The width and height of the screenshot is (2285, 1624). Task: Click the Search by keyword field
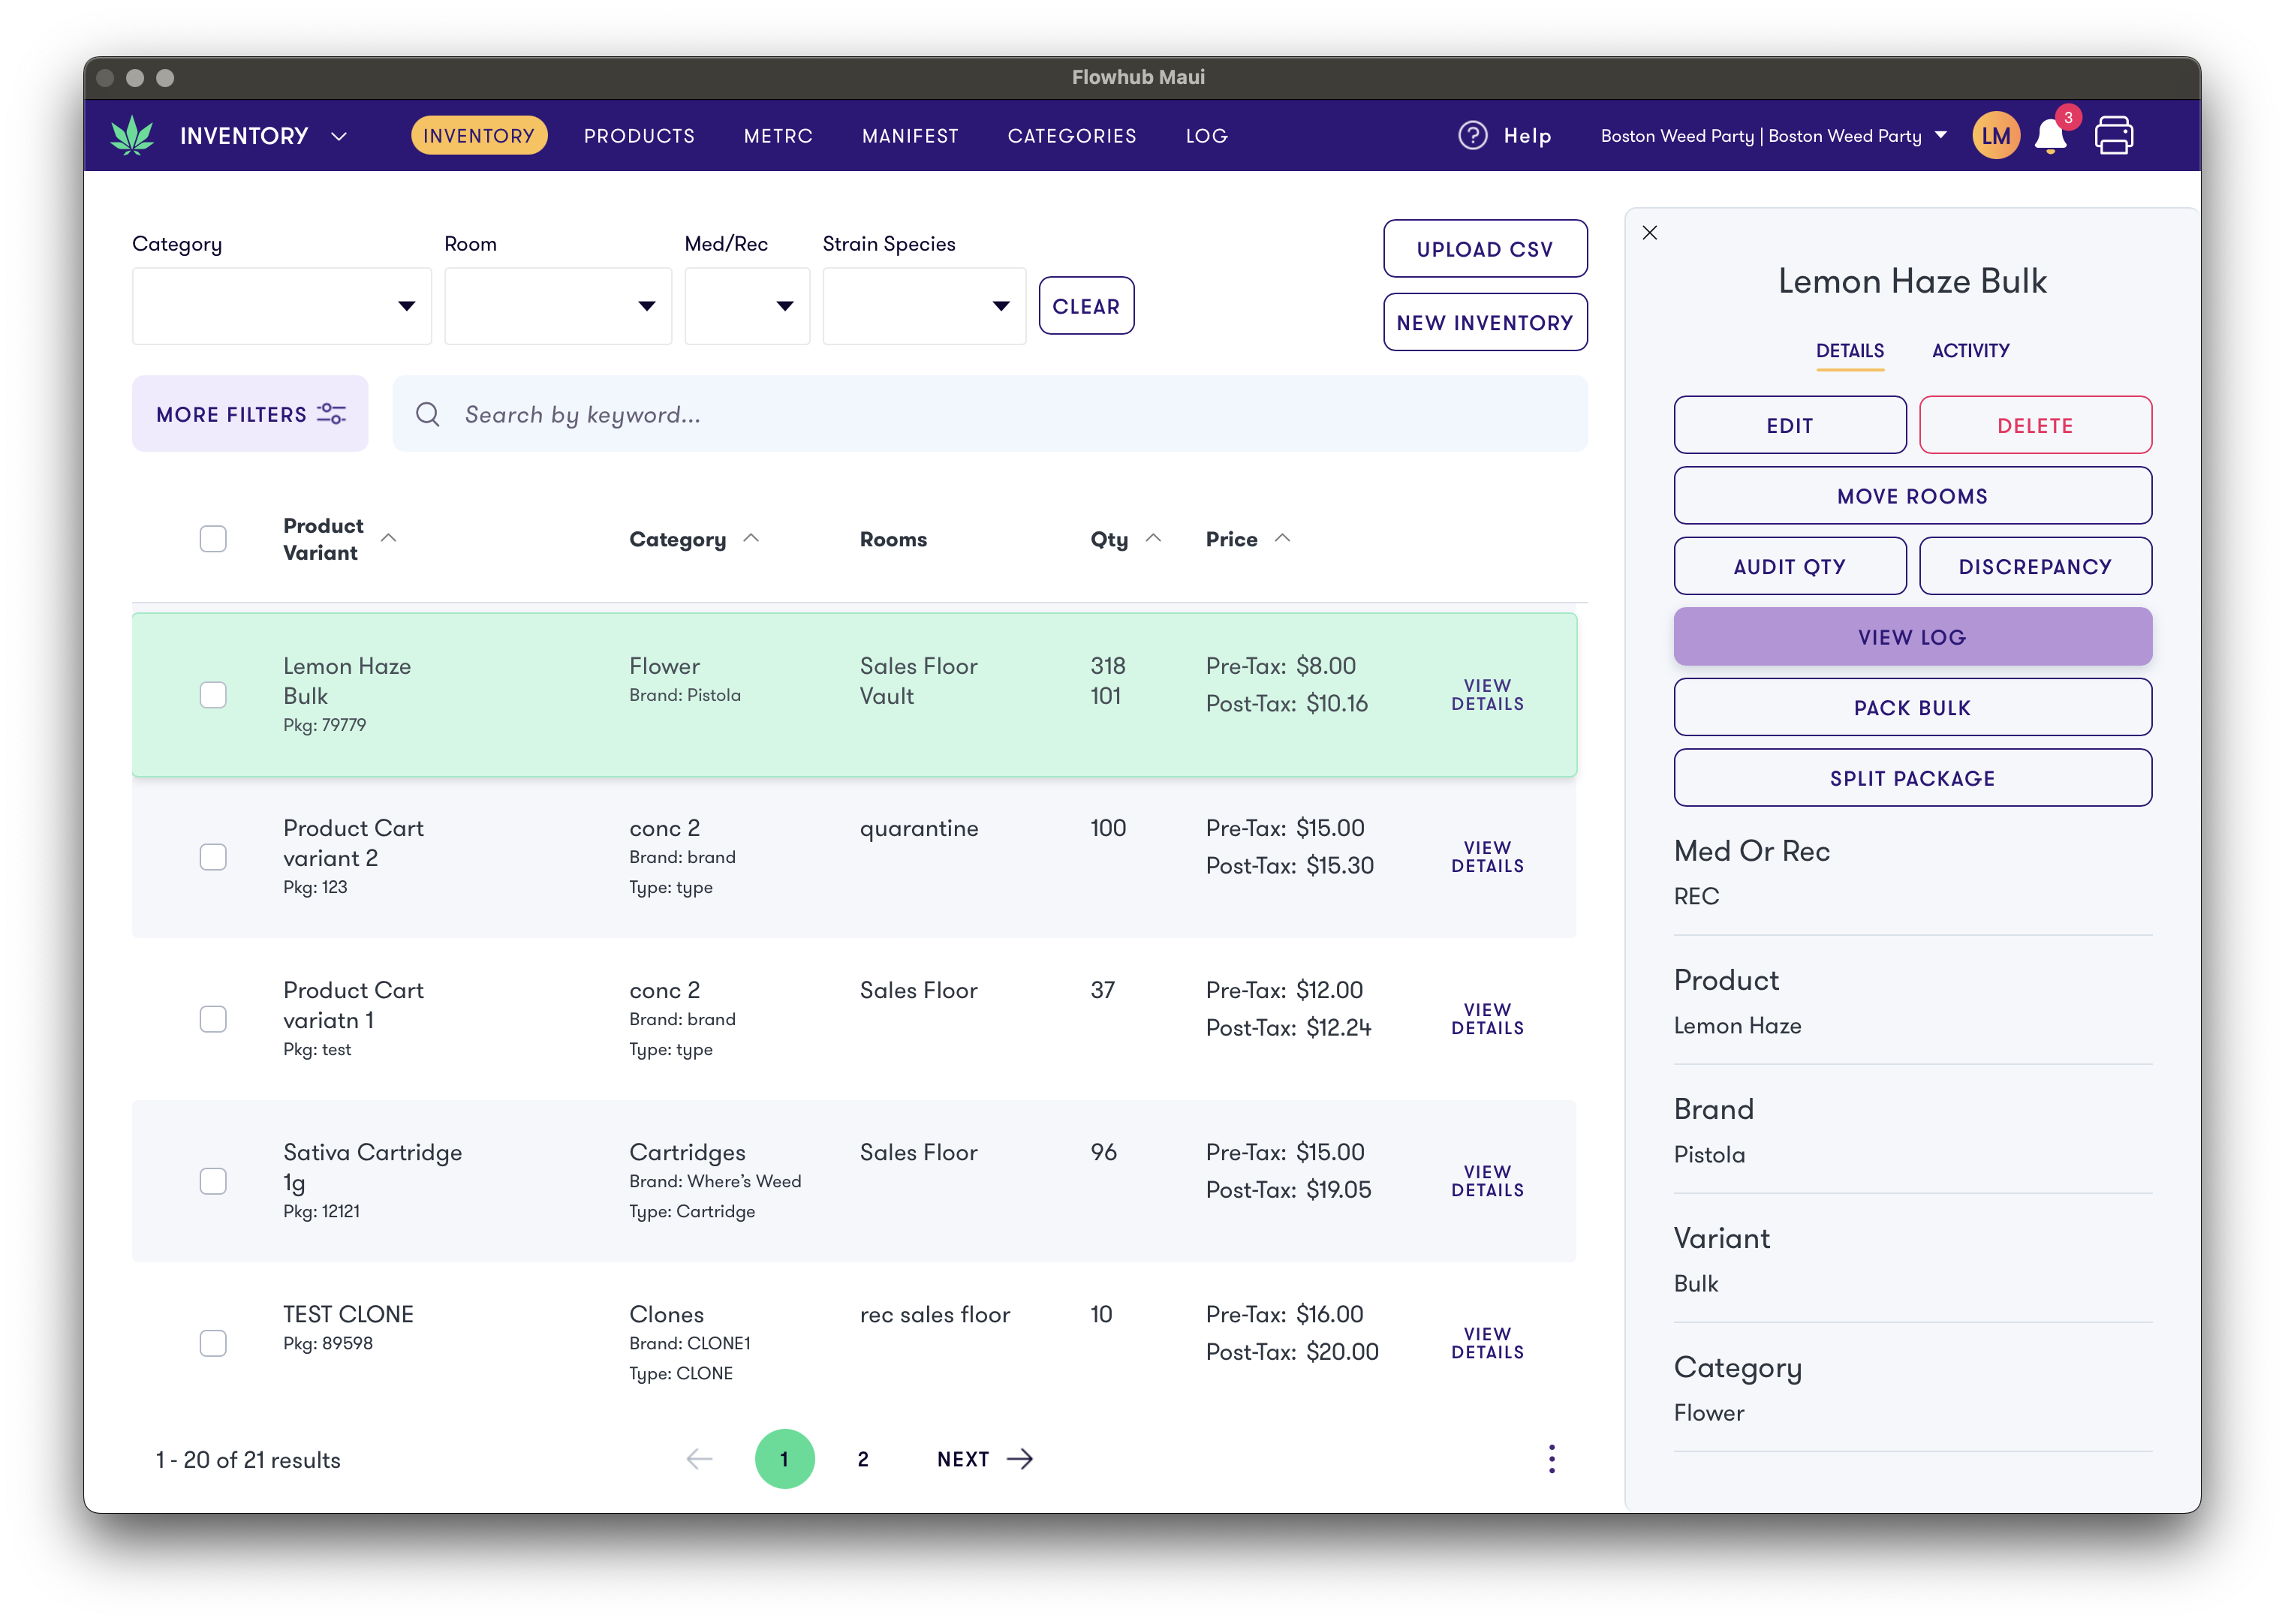[x=990, y=414]
